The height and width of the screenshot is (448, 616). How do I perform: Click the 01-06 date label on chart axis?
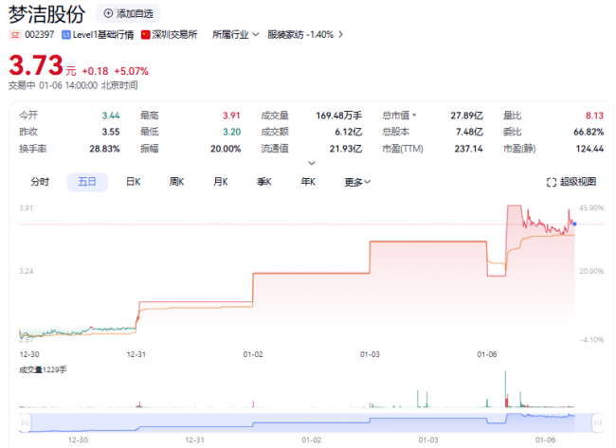487,354
